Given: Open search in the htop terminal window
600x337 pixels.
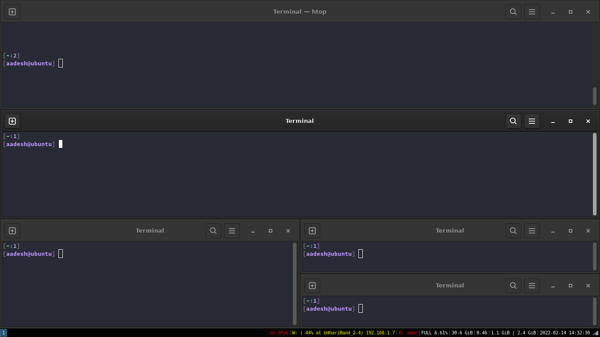Looking at the screenshot, I should pyautogui.click(x=513, y=12).
